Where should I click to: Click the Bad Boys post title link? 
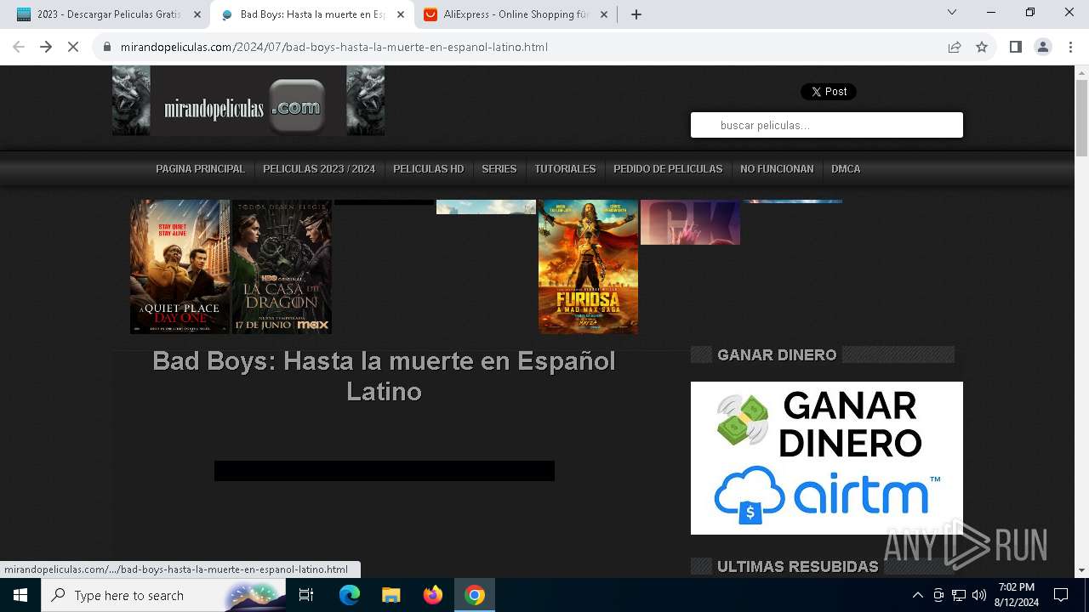click(x=384, y=376)
